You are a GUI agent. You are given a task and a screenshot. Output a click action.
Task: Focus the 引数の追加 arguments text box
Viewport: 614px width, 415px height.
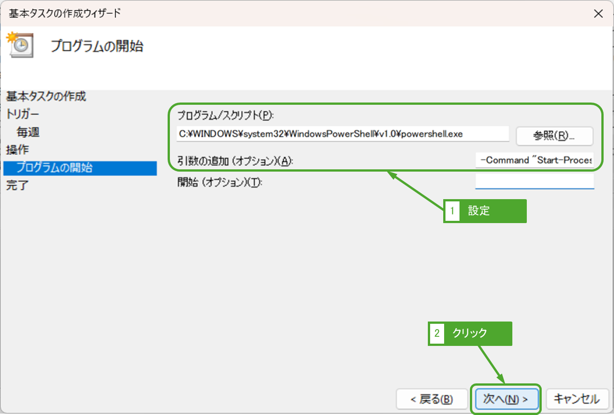(534, 160)
